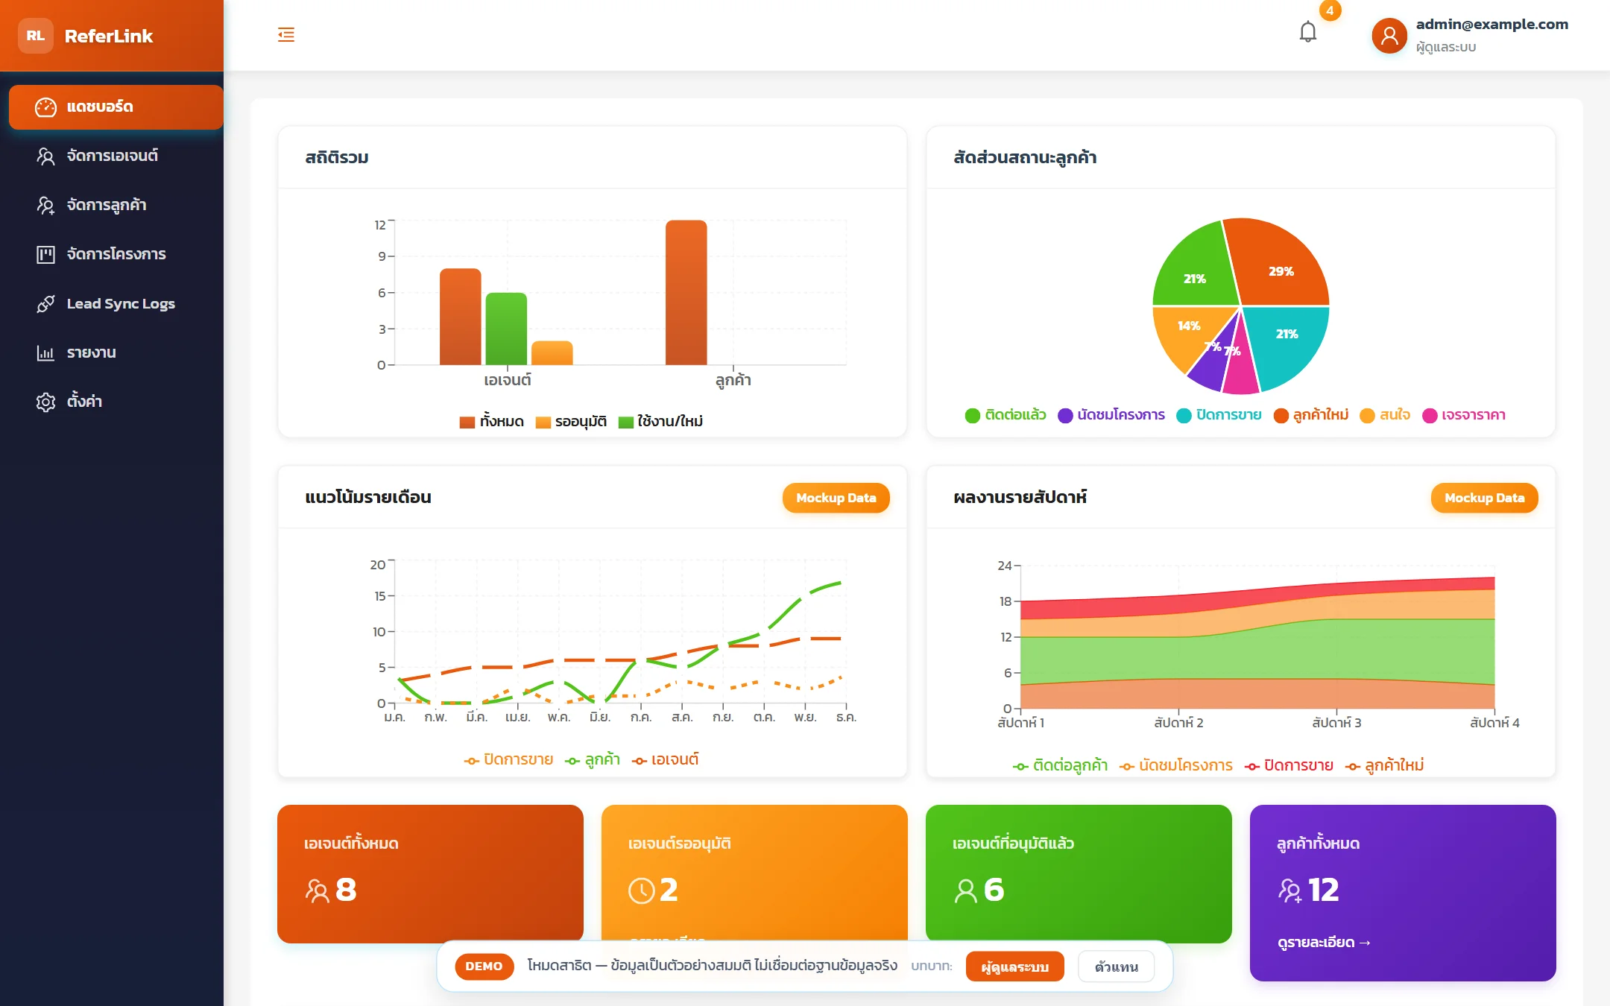Click the project management board icon
The width and height of the screenshot is (1610, 1006).
[x=45, y=254]
